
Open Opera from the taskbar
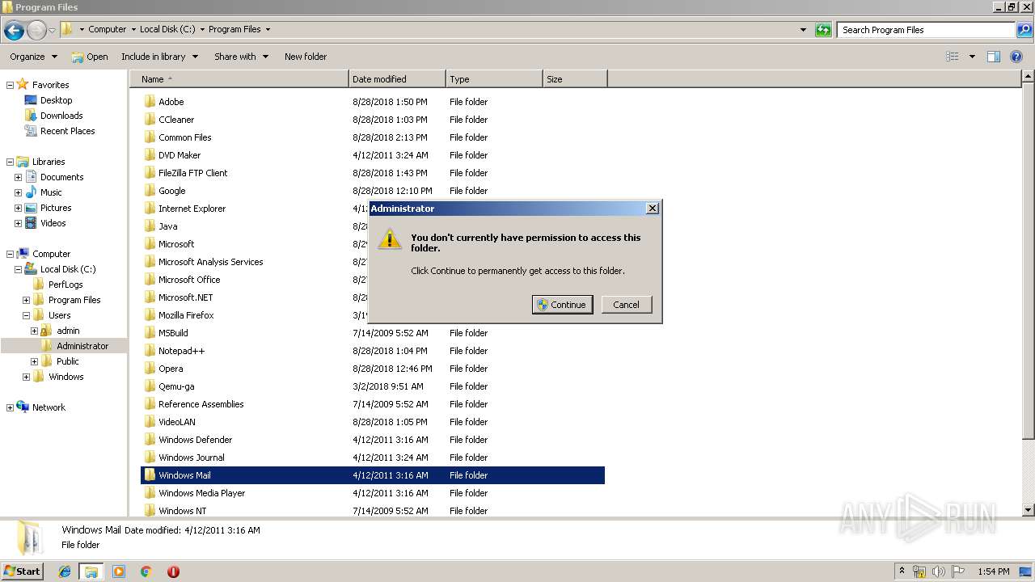click(x=173, y=571)
